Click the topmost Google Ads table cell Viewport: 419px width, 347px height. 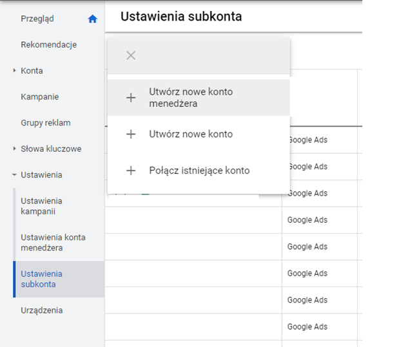[307, 140]
